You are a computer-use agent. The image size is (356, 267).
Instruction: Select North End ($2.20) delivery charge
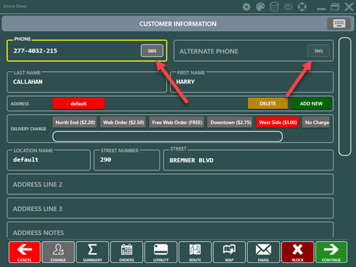75,123
